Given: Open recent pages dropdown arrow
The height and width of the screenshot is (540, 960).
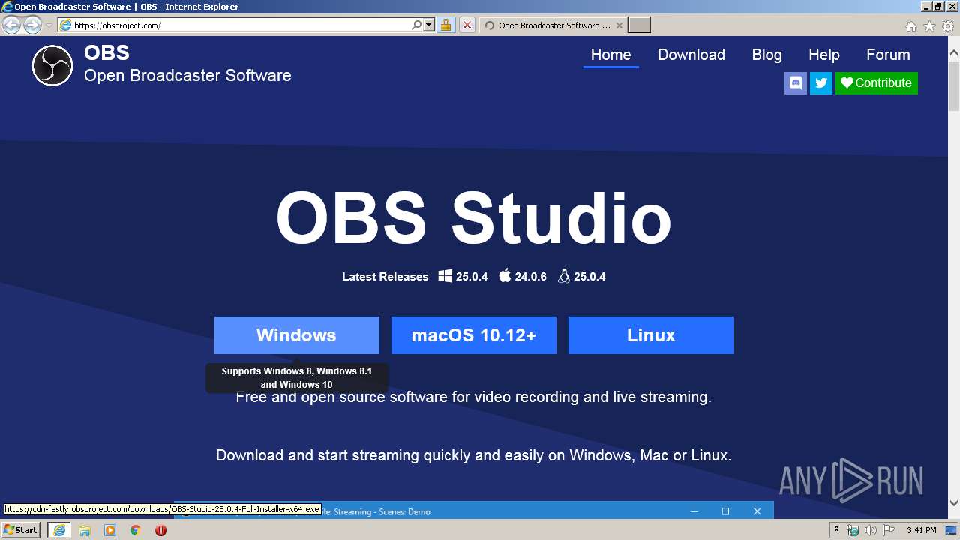Looking at the screenshot, I should coord(49,25).
